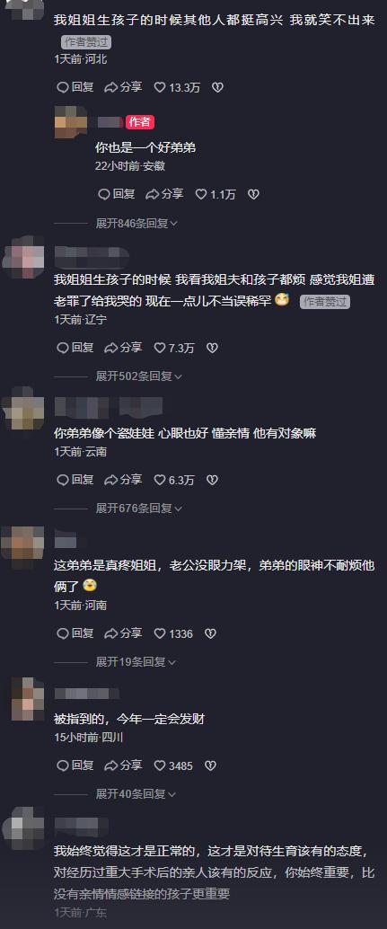Share the Liaoning comment with 7.3万 likes
Screen dimensions: 387x929
123,348
